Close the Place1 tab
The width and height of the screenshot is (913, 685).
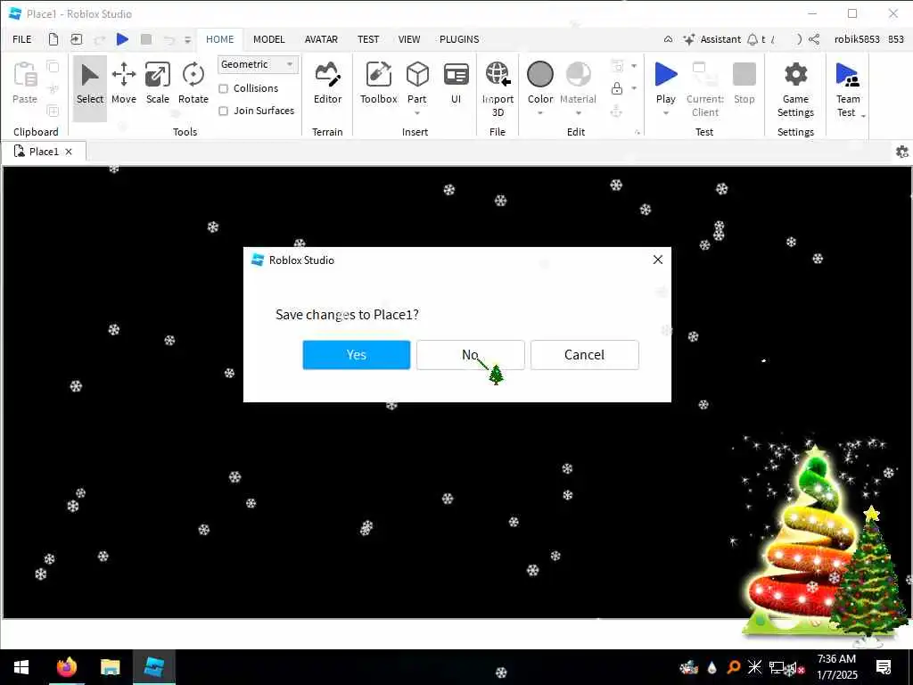69,152
